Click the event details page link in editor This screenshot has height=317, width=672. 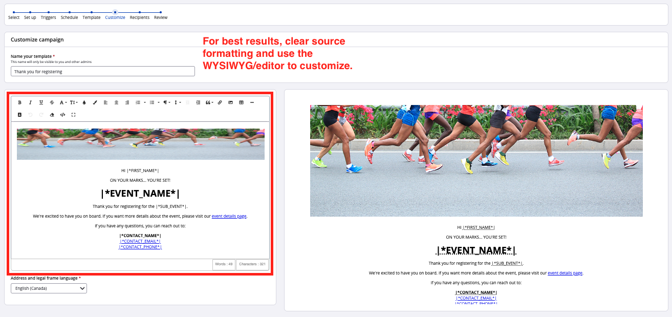(x=229, y=216)
